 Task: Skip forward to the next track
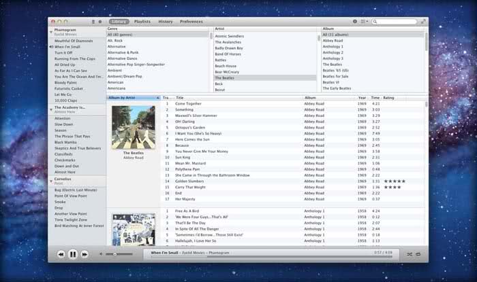(84, 254)
